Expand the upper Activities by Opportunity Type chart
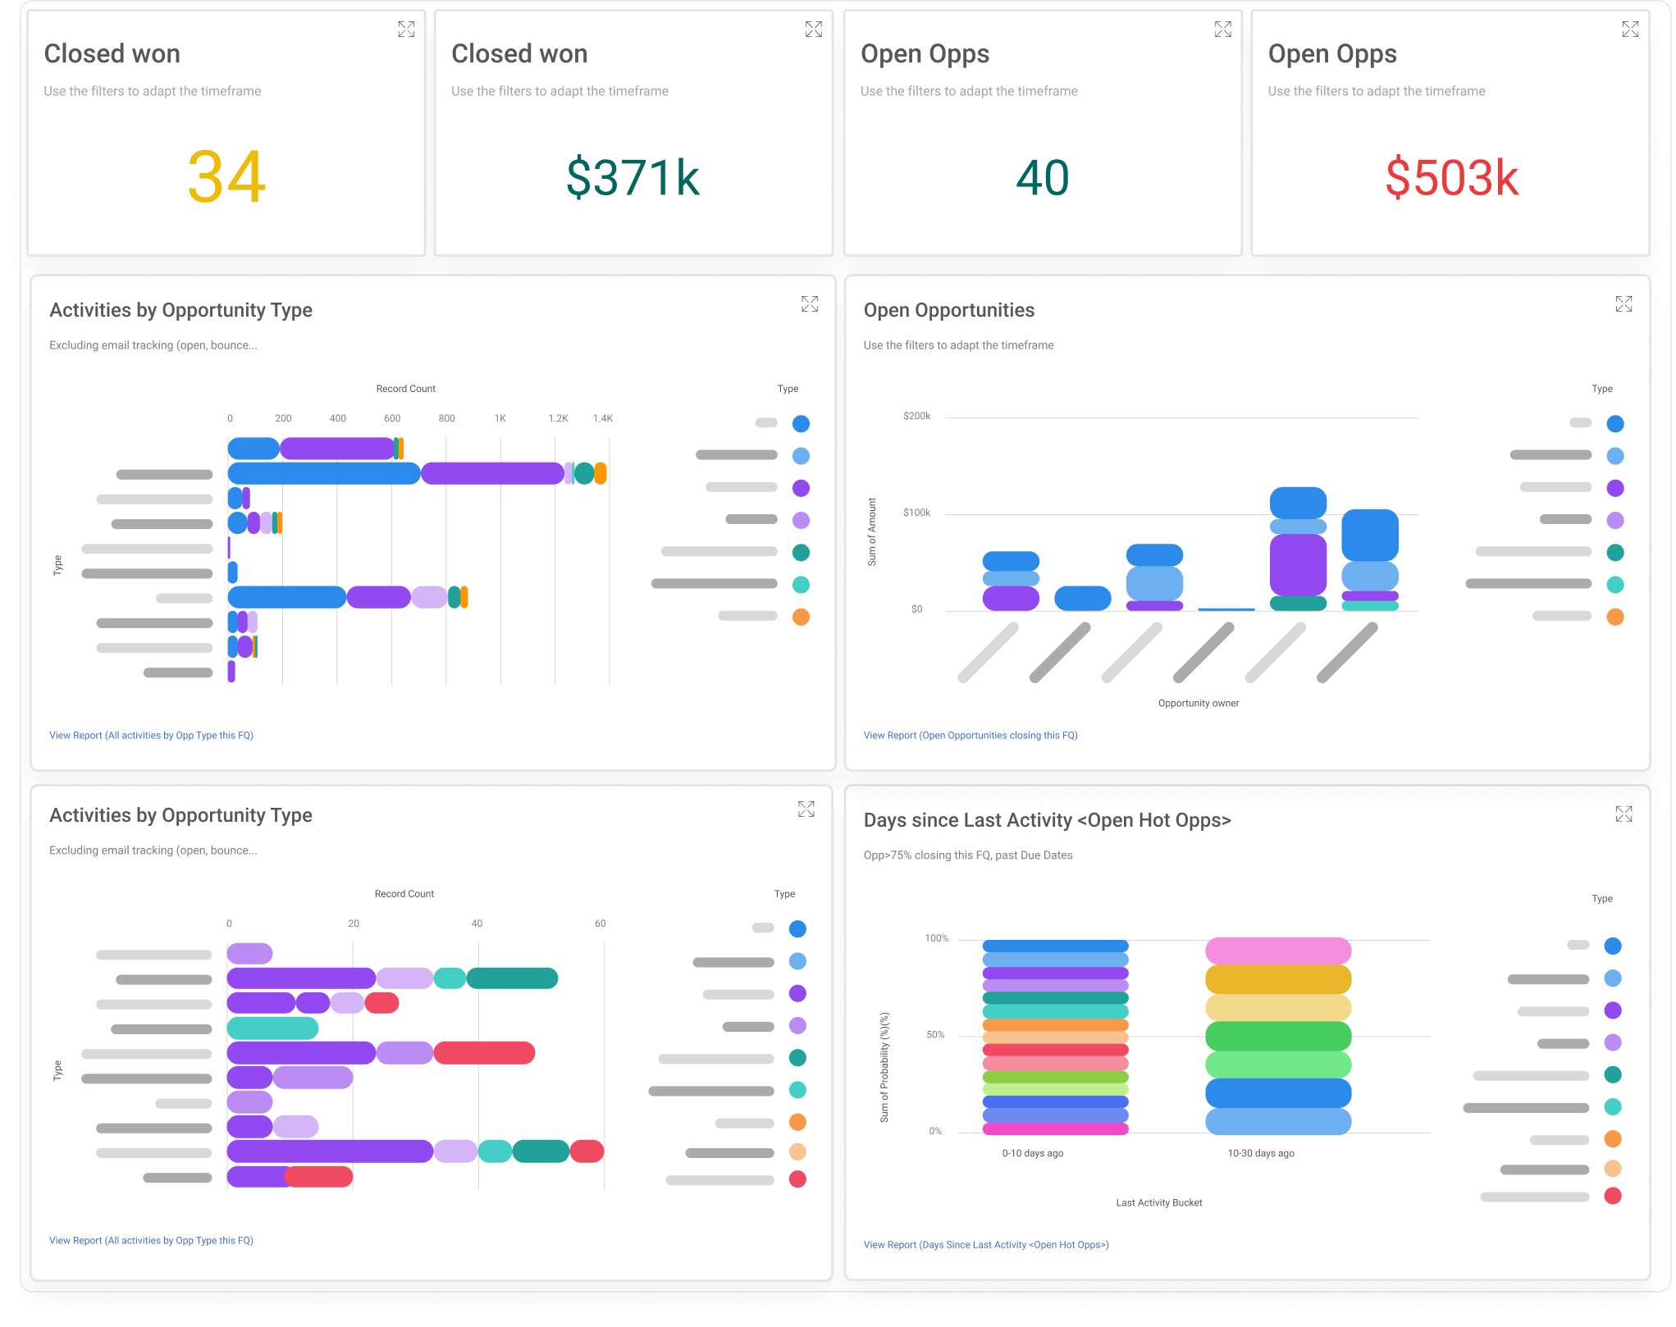The width and height of the screenshot is (1676, 1327). 809,304
